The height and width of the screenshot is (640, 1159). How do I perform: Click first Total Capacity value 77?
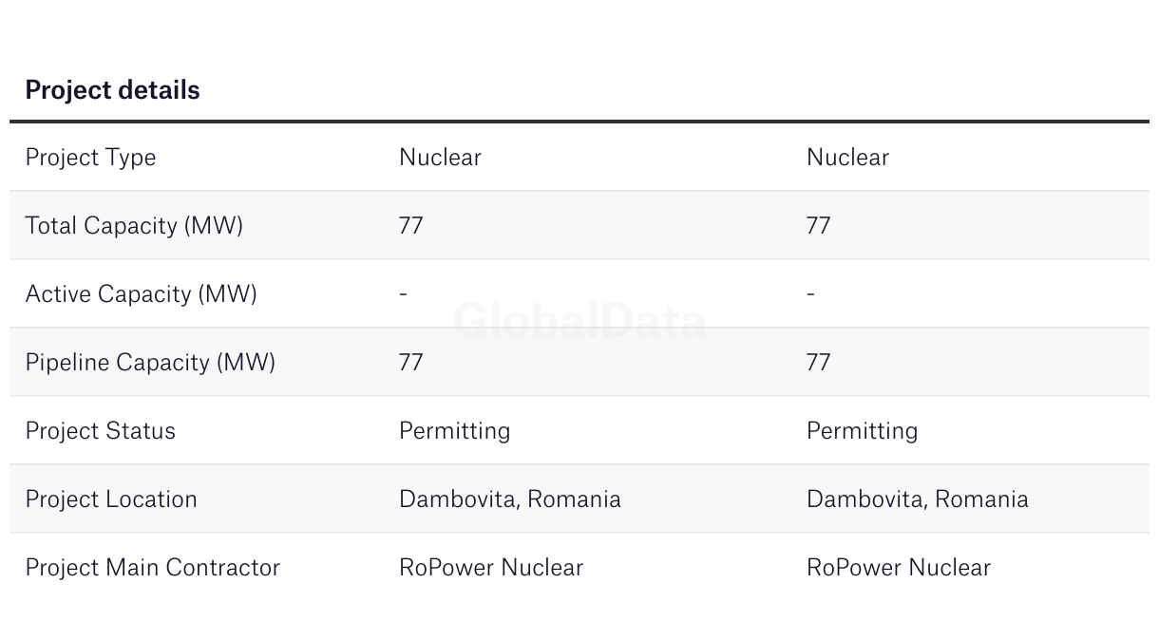(x=411, y=225)
